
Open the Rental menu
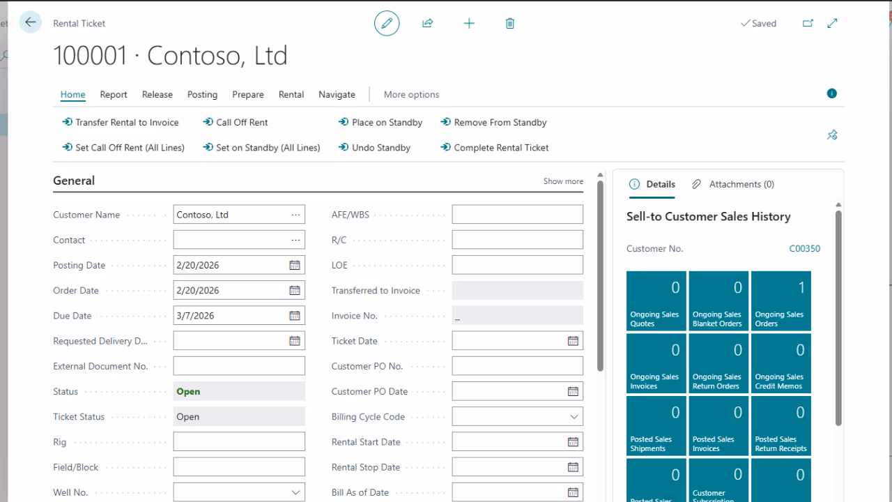point(291,95)
